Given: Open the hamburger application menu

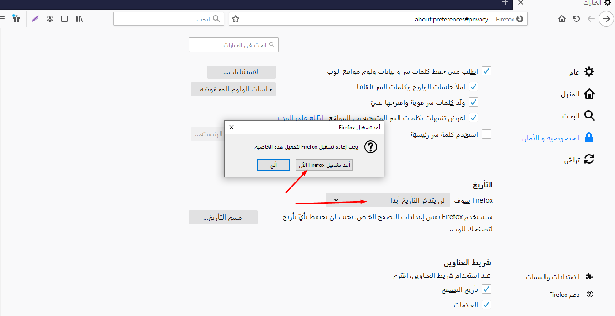Looking at the screenshot, I should (x=2, y=19).
